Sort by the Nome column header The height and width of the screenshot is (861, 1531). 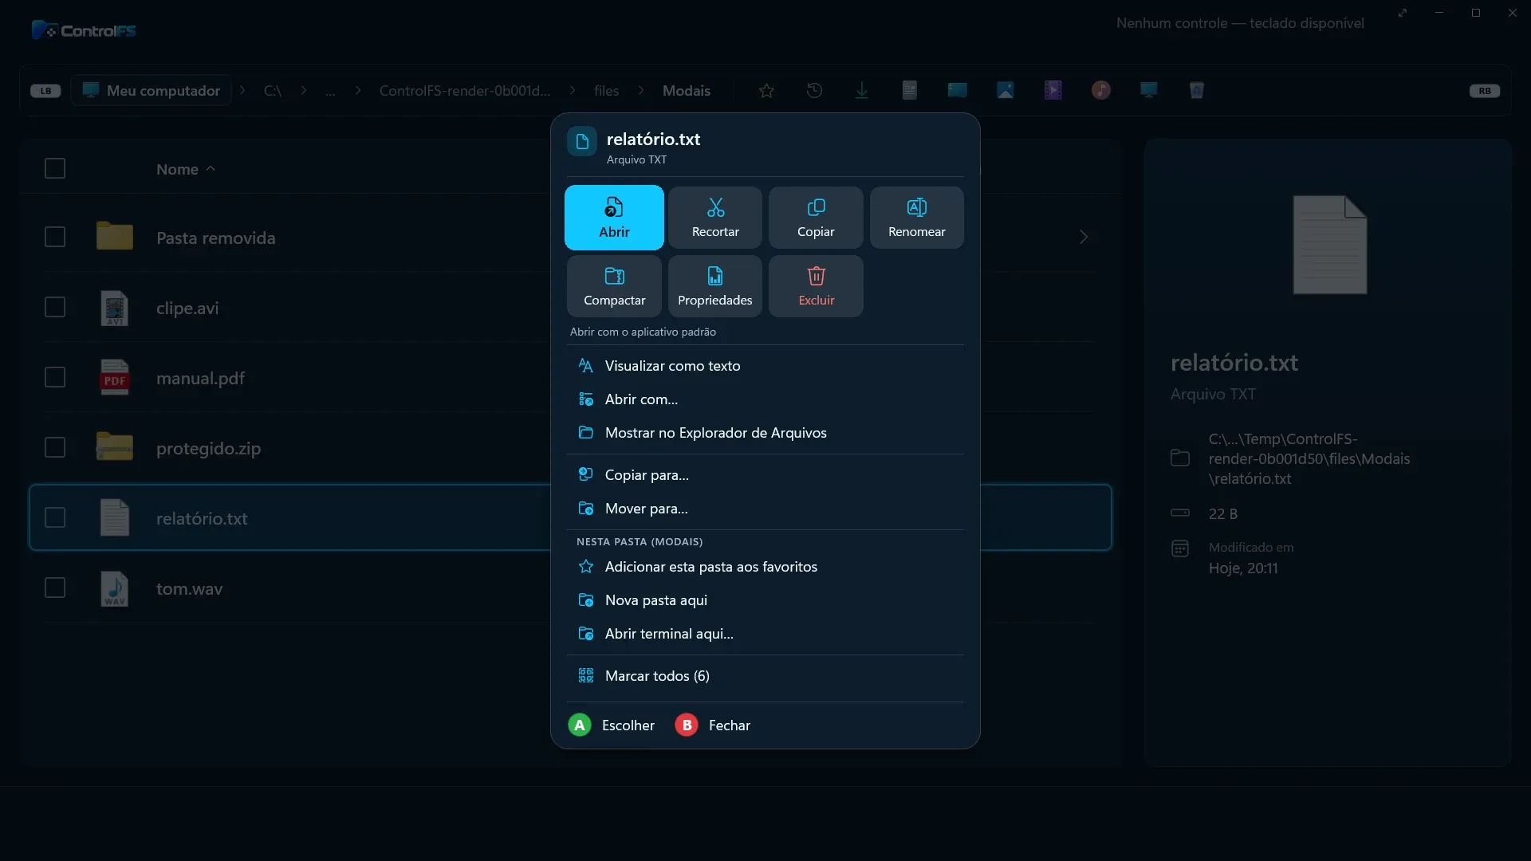click(x=186, y=169)
